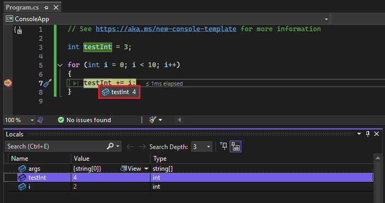Image resolution: width=385 pixels, height=203 pixels.
Task: Click the code cleanup broom icon
Action: coord(153,119)
